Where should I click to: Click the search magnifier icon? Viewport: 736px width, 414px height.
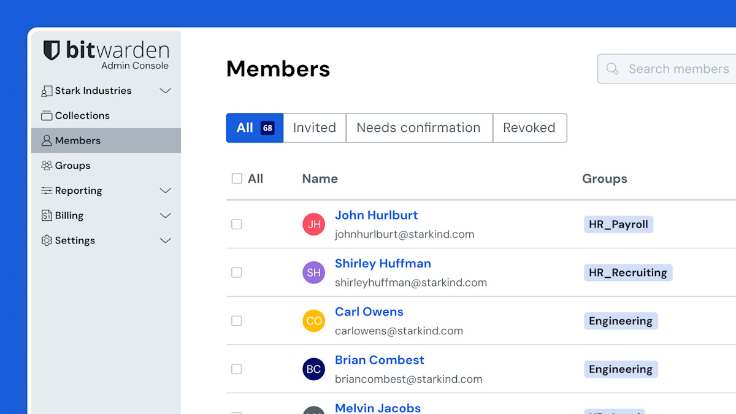(612, 69)
